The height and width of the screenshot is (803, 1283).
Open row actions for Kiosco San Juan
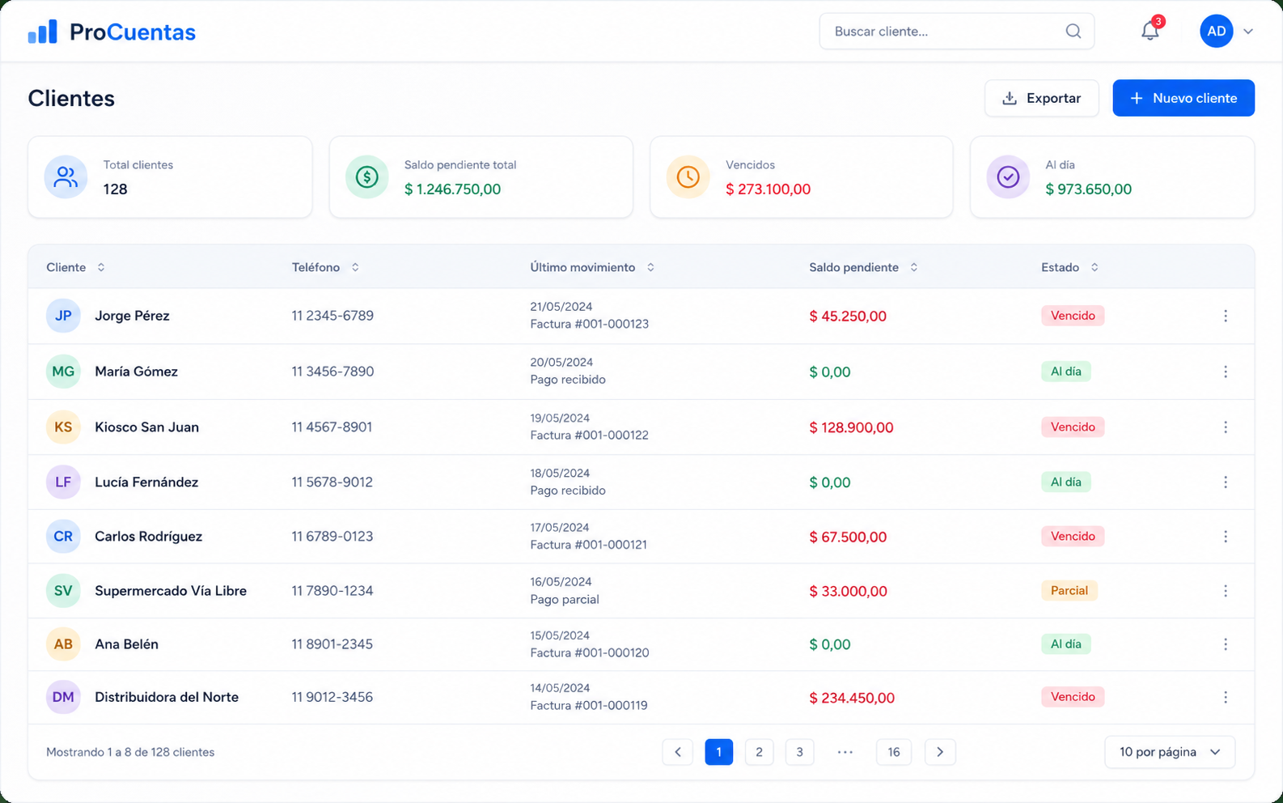click(x=1226, y=427)
